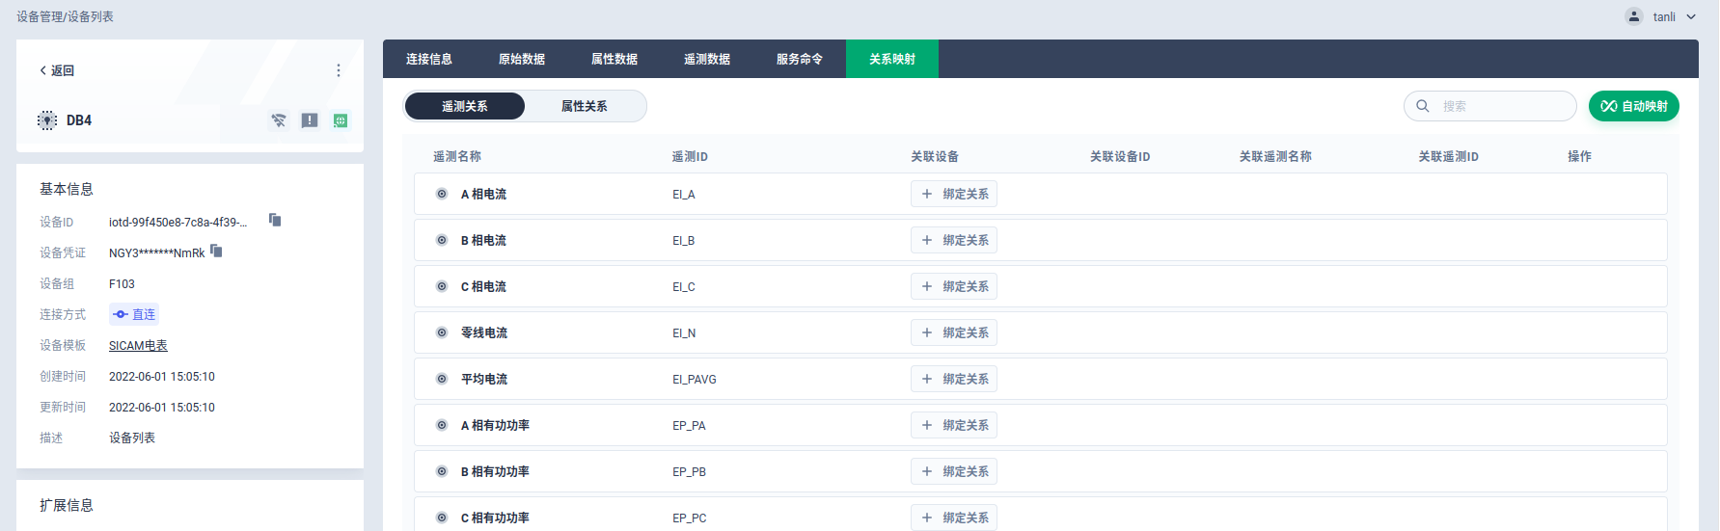Open the SICAM电表 template link
Image resolution: width=1720 pixels, height=531 pixels.
click(x=138, y=345)
